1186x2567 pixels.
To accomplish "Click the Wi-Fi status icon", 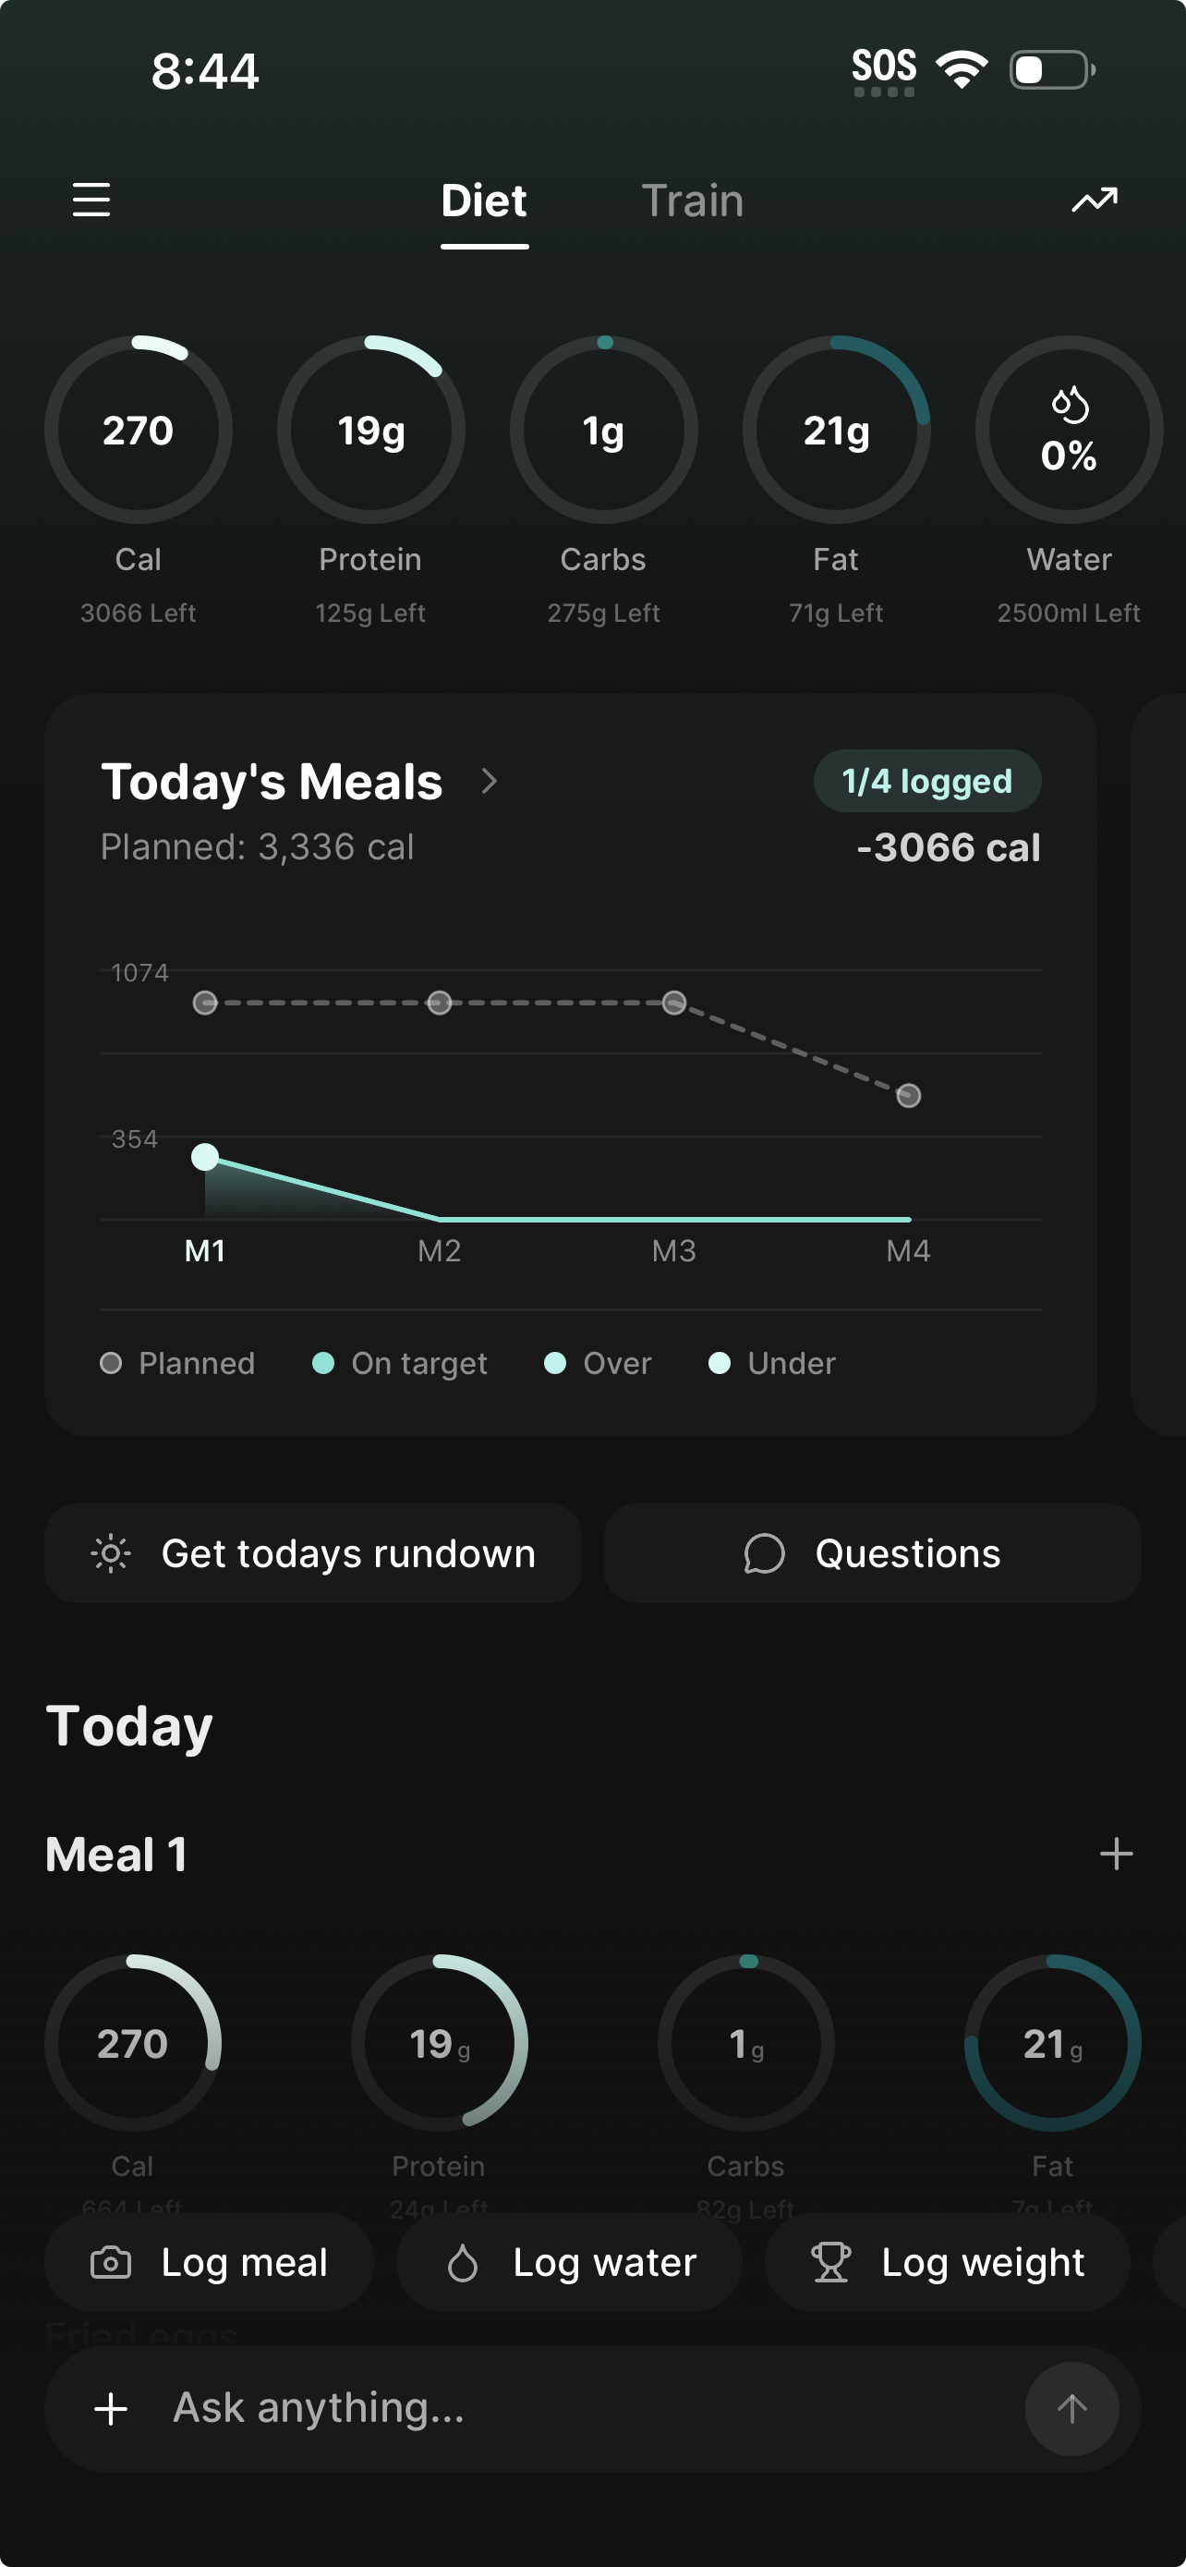I will click(x=962, y=69).
